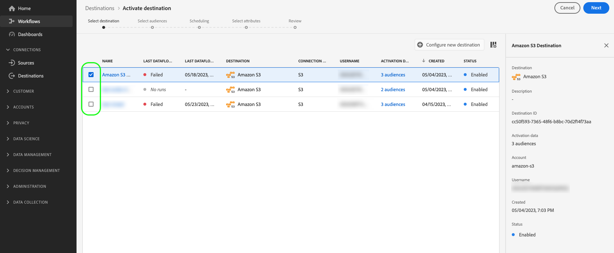614x253 pixels.
Task: Click plus icon for Configure new destination
Action: [x=420, y=45]
